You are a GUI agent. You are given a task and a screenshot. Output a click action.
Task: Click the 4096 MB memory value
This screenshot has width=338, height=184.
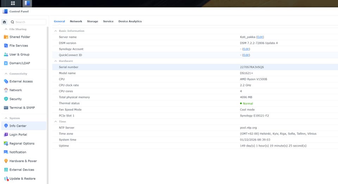tap(246, 97)
